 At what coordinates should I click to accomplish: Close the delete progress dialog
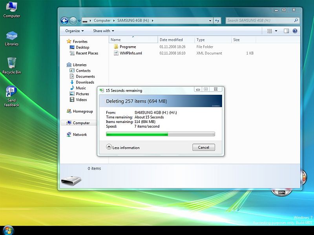[215, 89]
